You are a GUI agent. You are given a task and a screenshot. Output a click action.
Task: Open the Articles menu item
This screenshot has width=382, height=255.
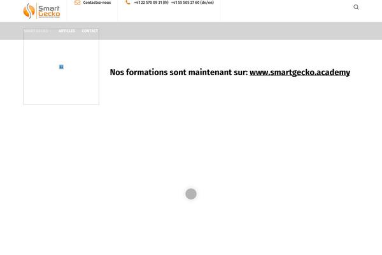tap(67, 31)
